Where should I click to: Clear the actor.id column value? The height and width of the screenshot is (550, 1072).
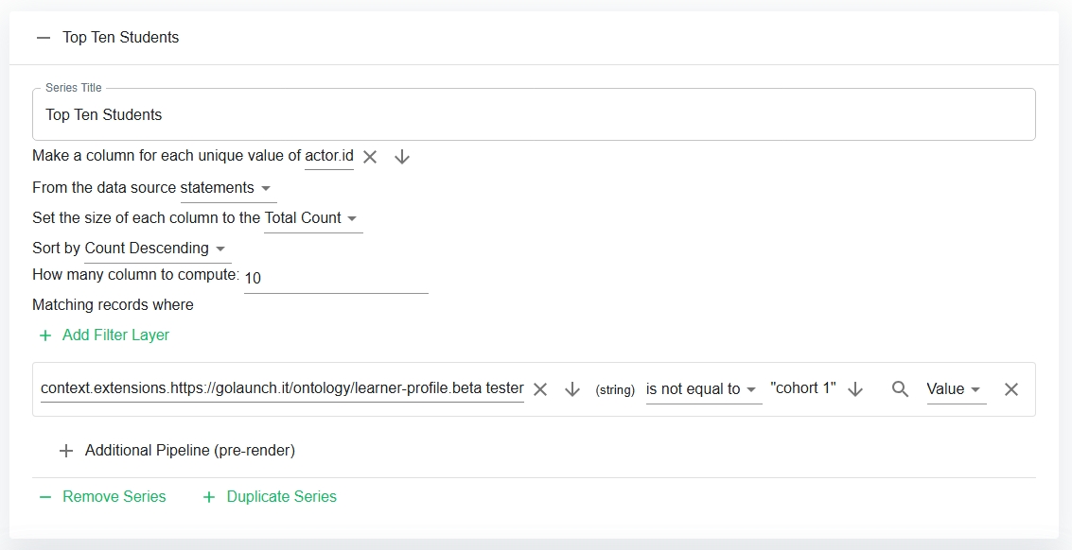pos(370,157)
